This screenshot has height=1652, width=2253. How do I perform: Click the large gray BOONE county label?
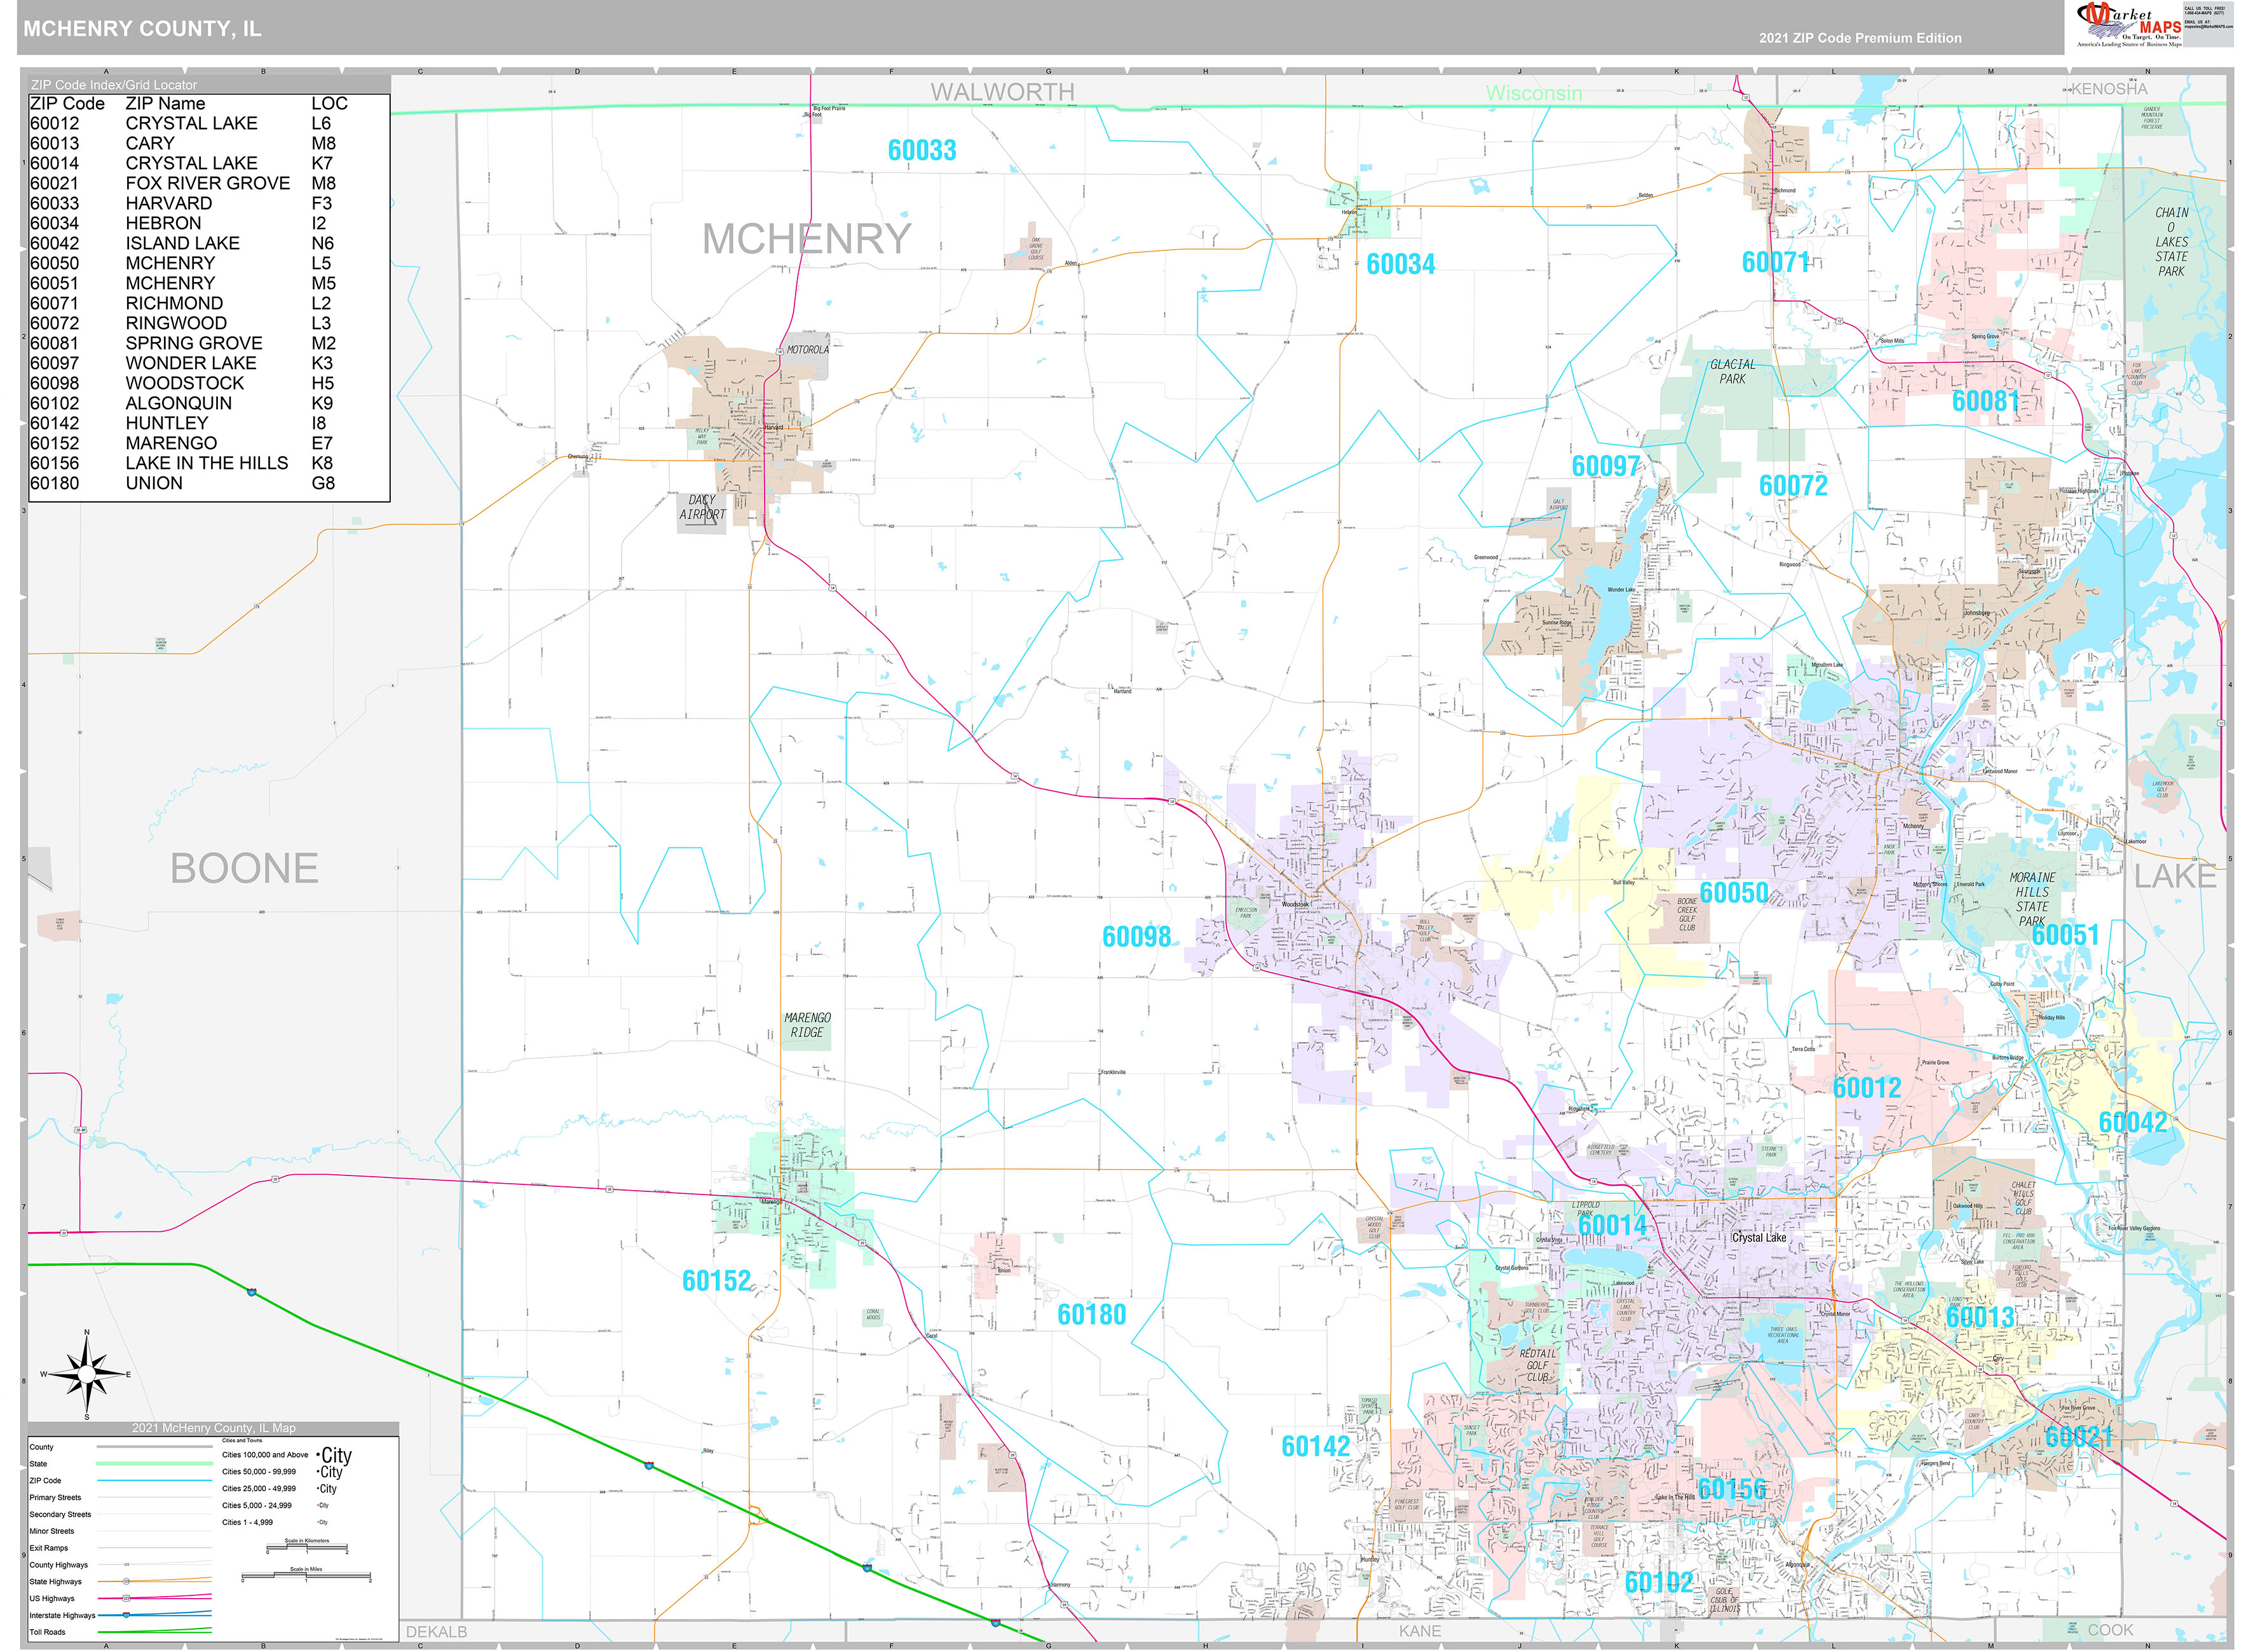click(x=244, y=868)
